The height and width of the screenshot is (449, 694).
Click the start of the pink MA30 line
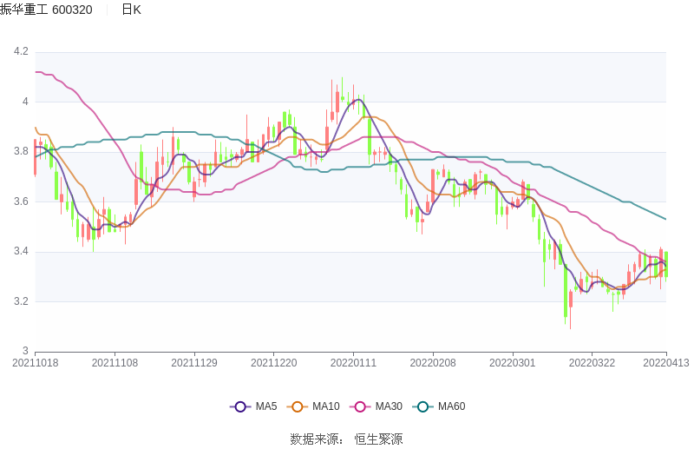pos(36,72)
